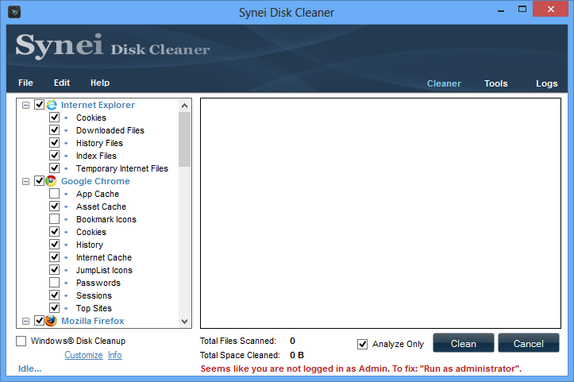Viewport: 574px width, 382px height.
Task: Uncheck Chrome History checkbox
Action: 54,245
